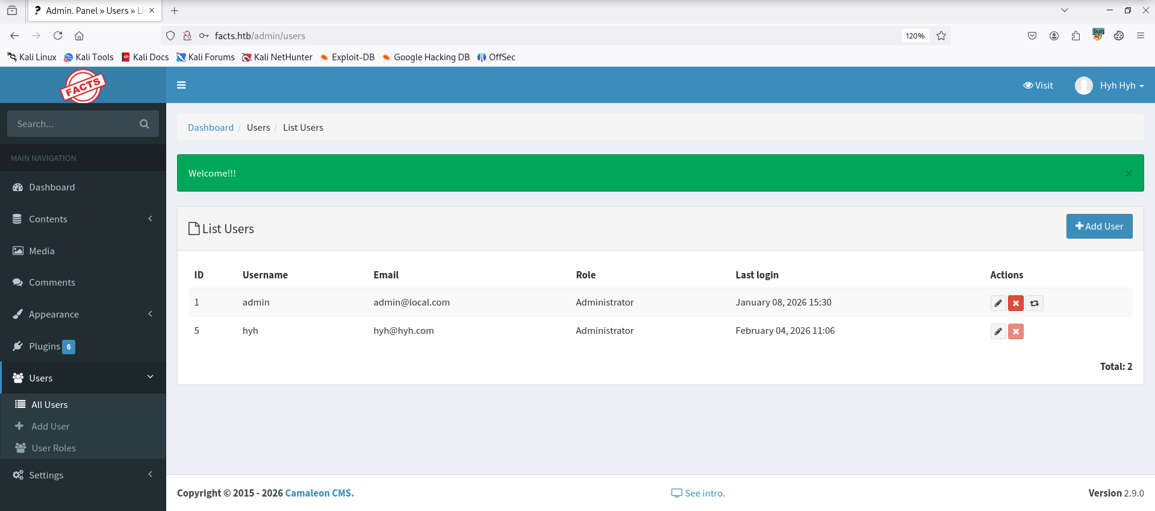Click the Visit site eye link
Image resolution: width=1155 pixels, height=511 pixels.
1038,86
